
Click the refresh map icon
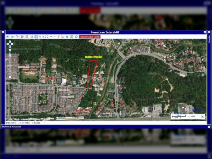(x=76, y=37)
